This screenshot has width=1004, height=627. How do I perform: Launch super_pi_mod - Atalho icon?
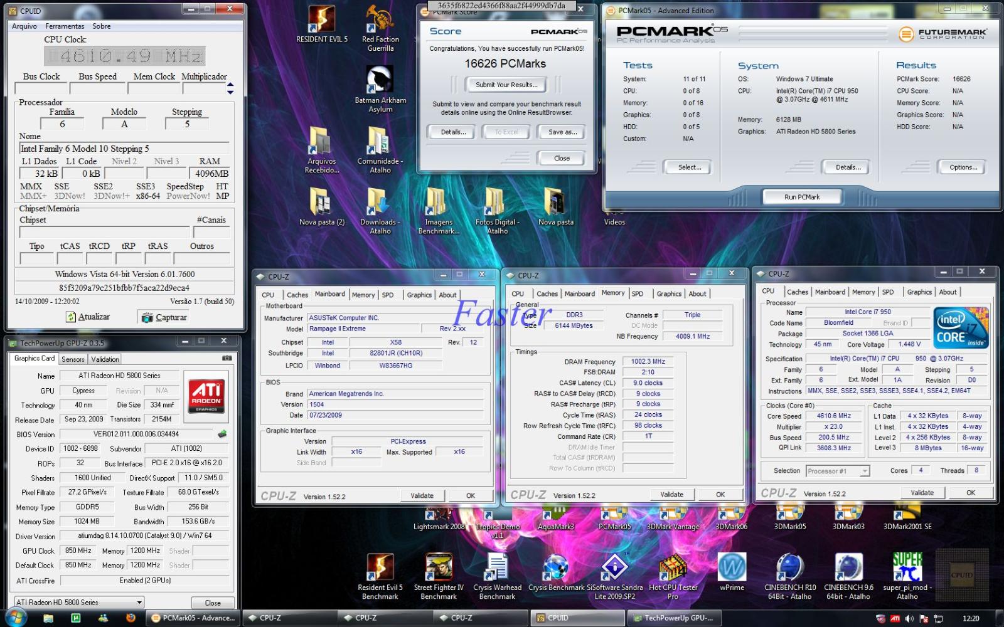[x=907, y=577]
